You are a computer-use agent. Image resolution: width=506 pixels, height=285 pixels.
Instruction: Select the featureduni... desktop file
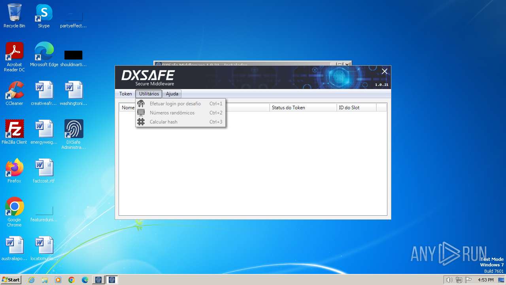tap(43, 213)
